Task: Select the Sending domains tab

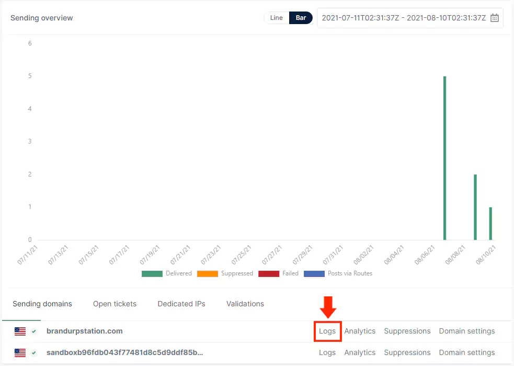Action: click(42, 304)
